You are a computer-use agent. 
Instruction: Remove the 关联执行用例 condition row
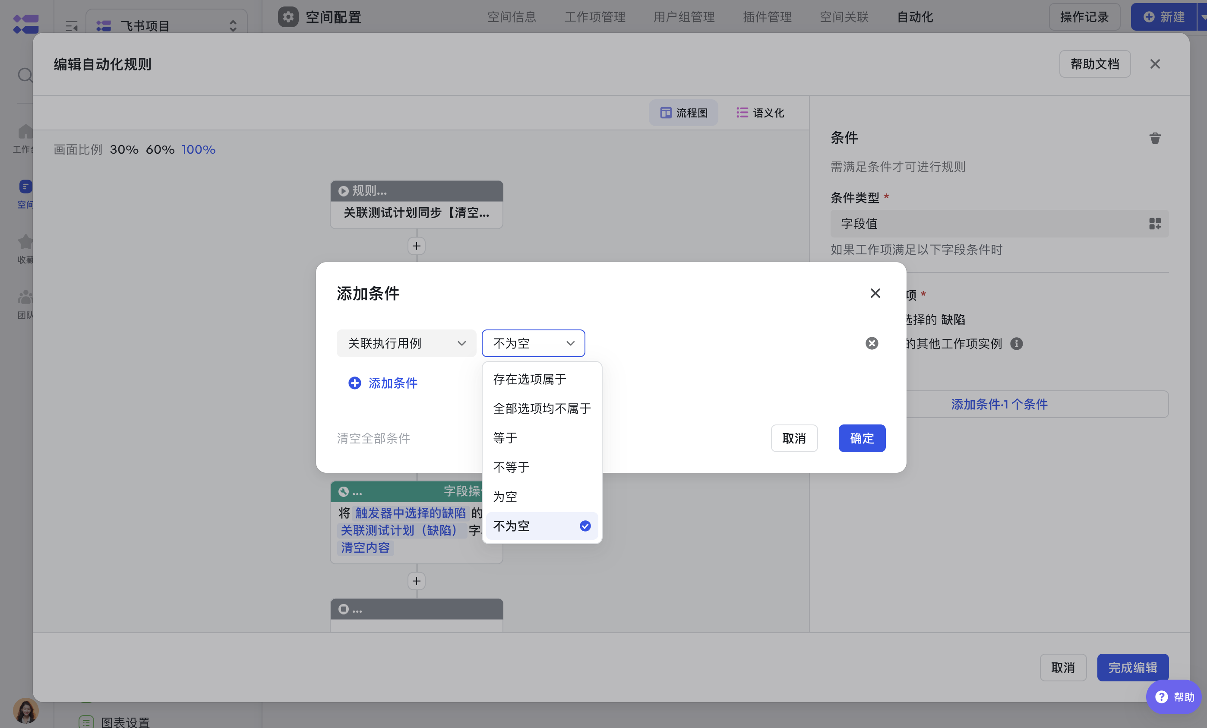coord(872,343)
